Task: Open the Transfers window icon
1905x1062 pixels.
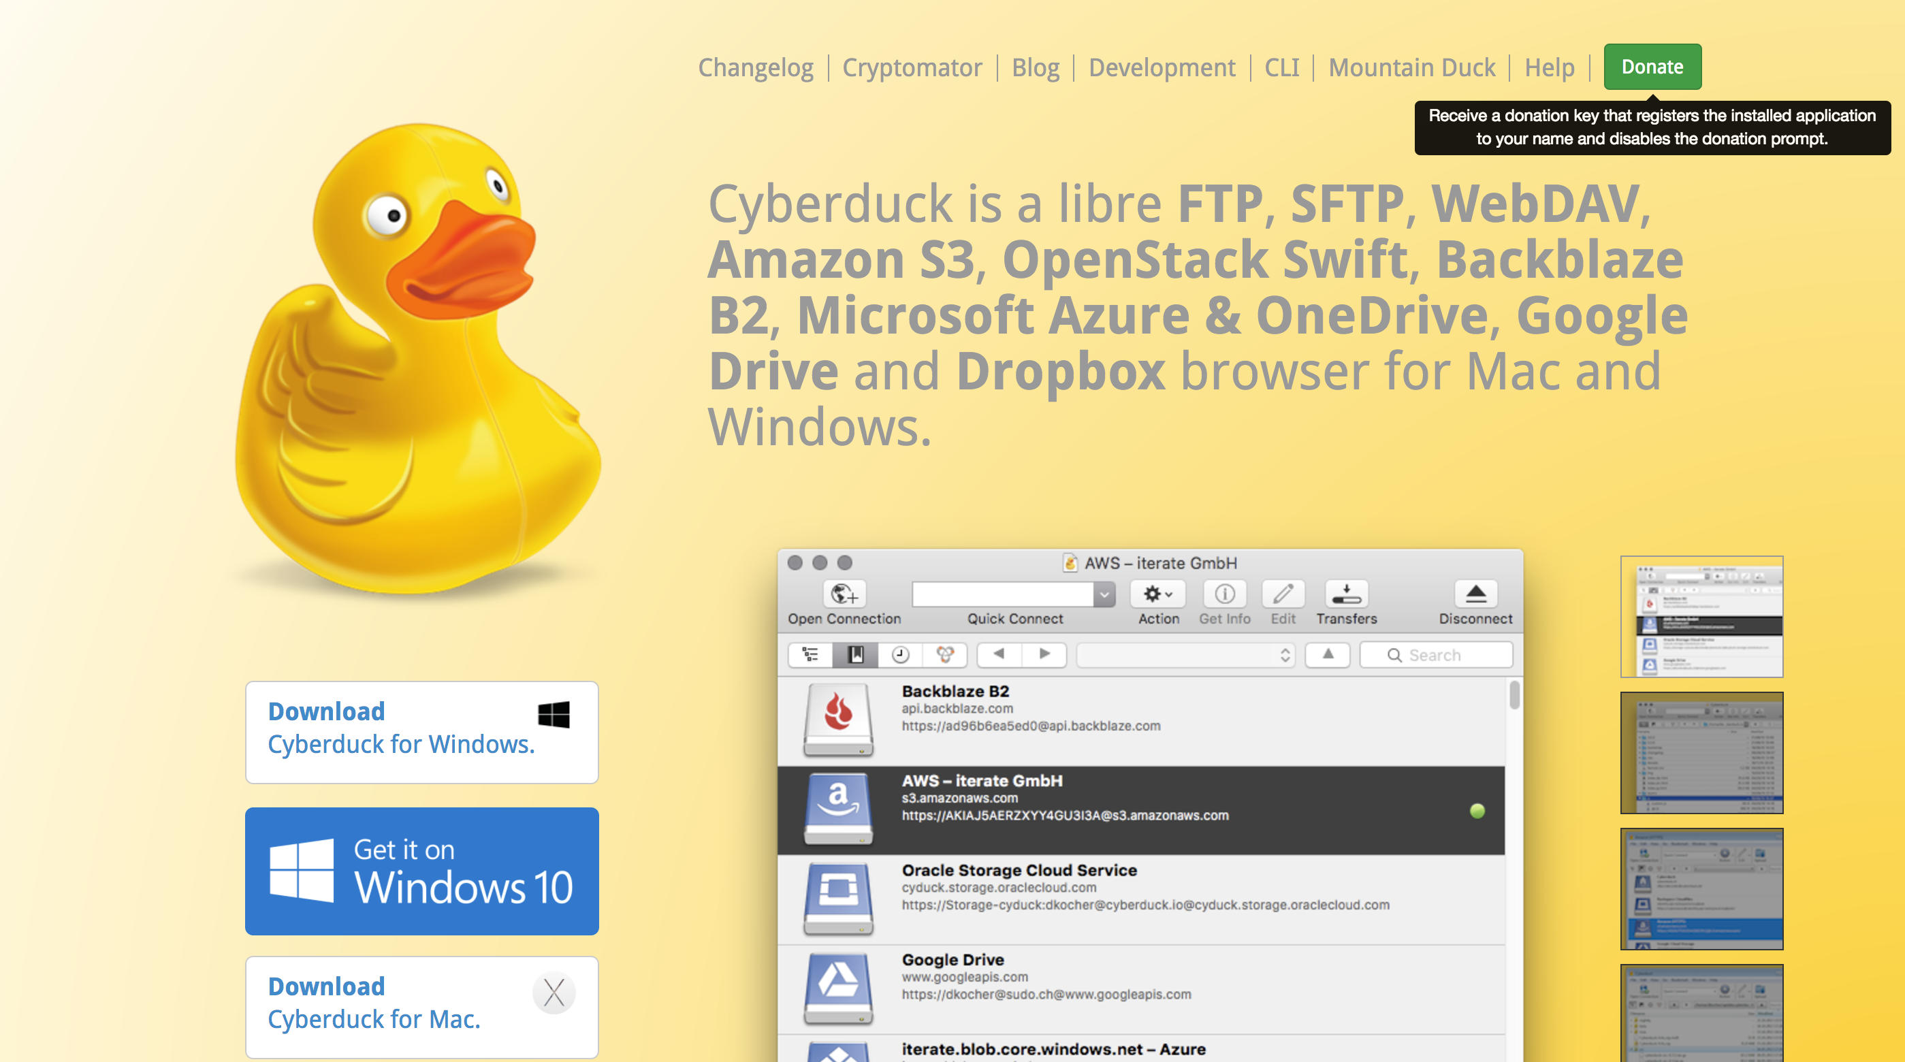Action: (1346, 594)
